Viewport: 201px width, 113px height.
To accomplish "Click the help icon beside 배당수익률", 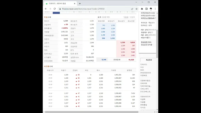I will 150,38.
